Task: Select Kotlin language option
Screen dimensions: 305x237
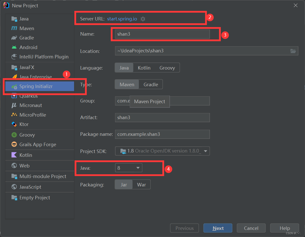Action: pyautogui.click(x=144, y=68)
